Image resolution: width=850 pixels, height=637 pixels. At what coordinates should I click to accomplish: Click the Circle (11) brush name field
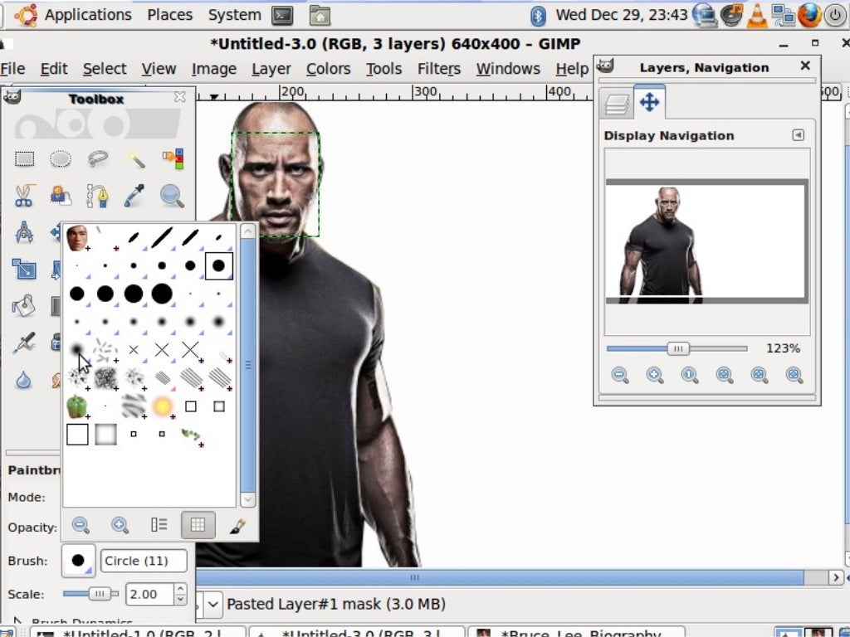pos(144,561)
